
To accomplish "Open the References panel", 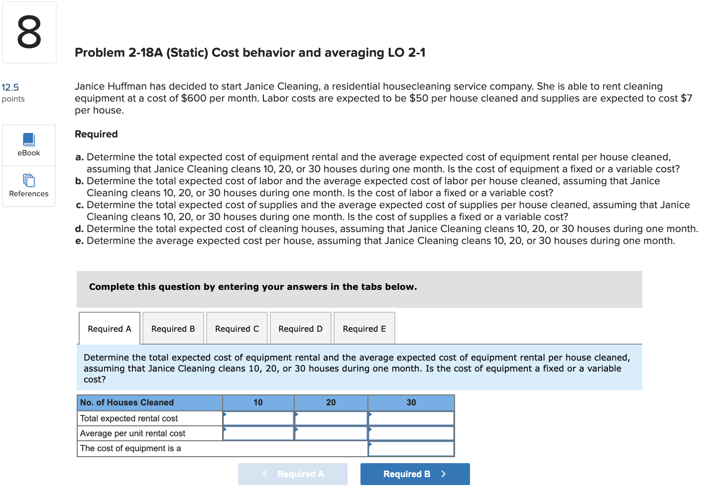I will [28, 186].
